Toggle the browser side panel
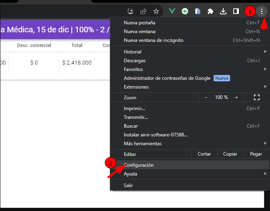Screen dimensions: 270x211 tap(236, 11)
